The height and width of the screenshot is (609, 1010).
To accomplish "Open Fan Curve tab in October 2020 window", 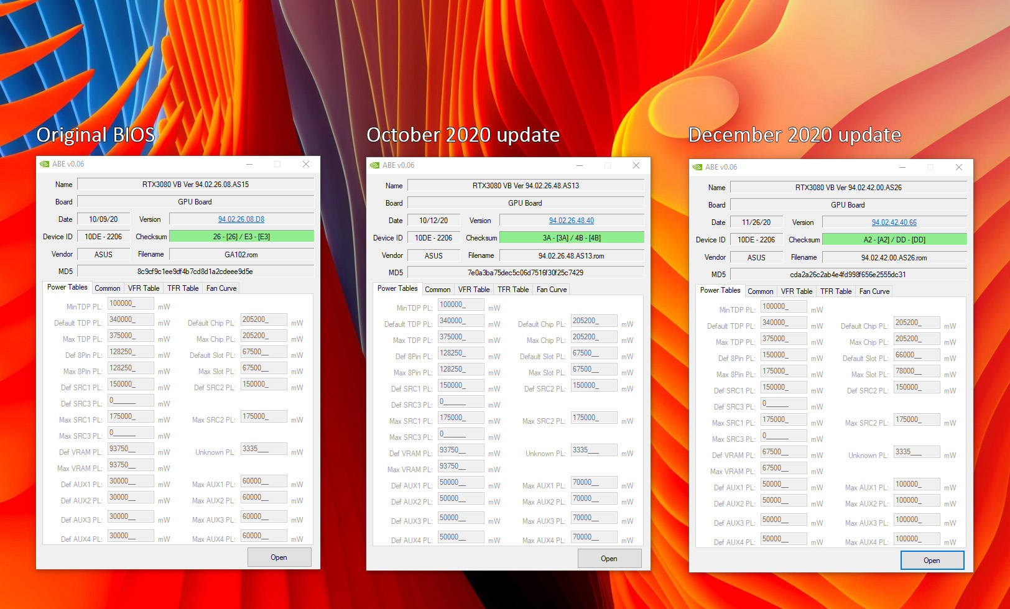I will [x=552, y=290].
